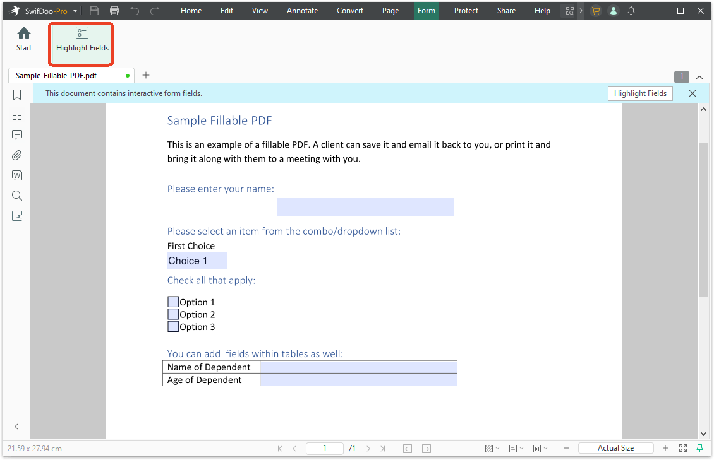This screenshot has width=714, height=460.
Task: Open the user account icon
Action: click(614, 11)
